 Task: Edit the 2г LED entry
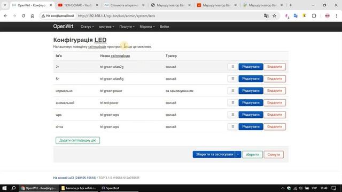pyautogui.click(x=251, y=67)
